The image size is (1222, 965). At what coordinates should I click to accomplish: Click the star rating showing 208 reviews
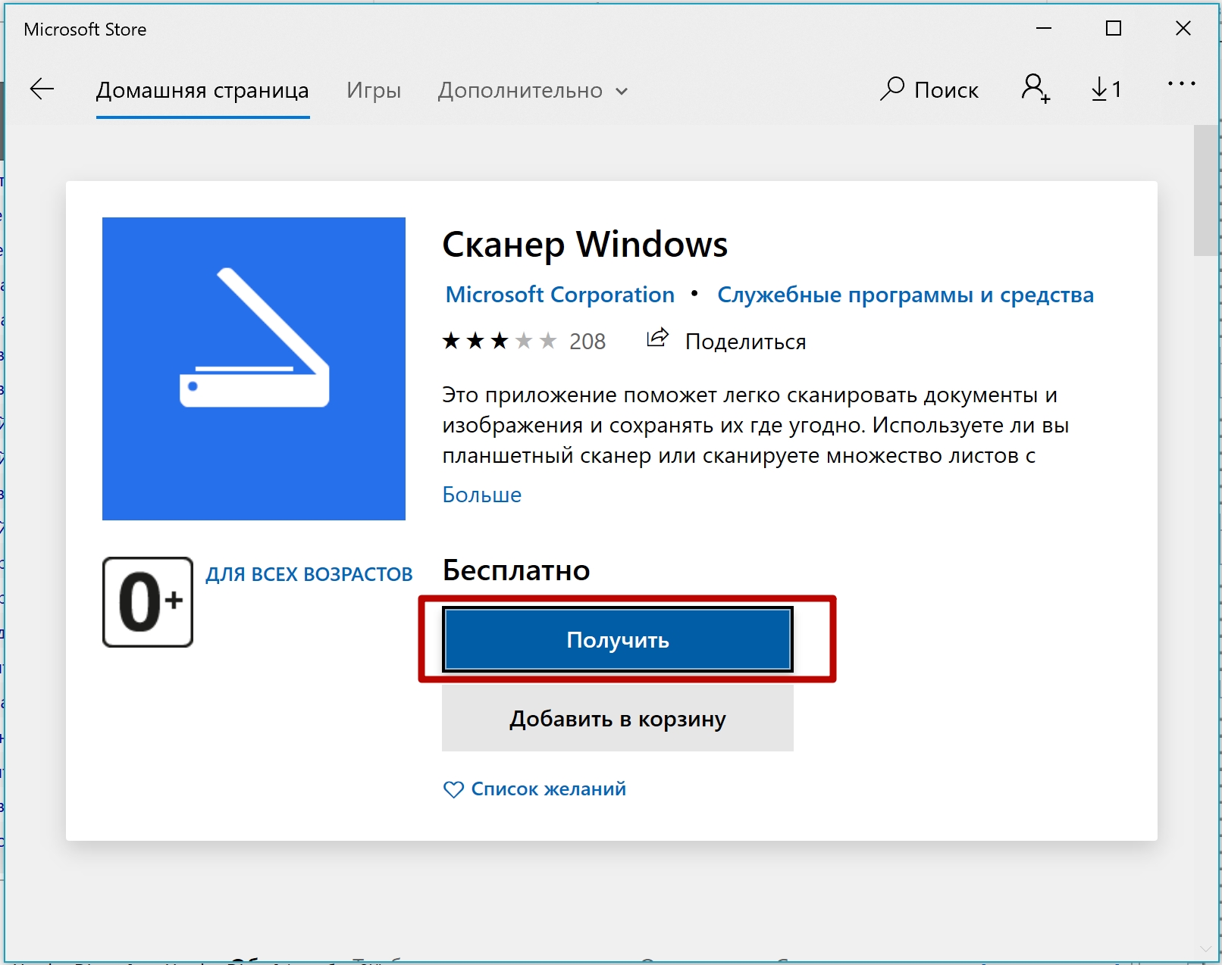click(523, 340)
